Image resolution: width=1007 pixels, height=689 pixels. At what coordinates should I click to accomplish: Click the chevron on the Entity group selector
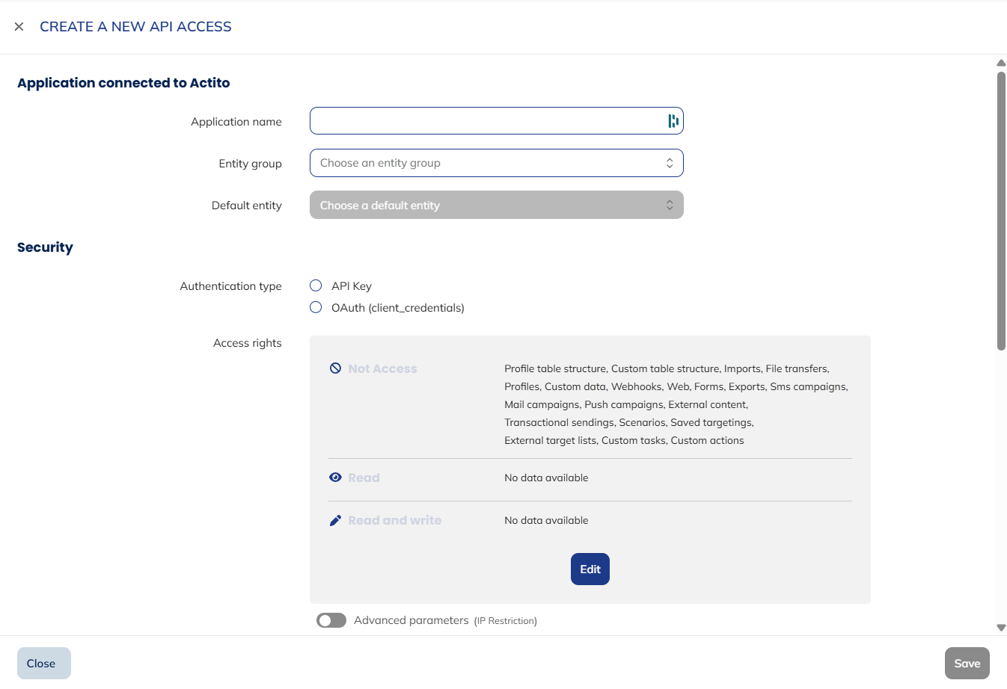pyautogui.click(x=669, y=162)
